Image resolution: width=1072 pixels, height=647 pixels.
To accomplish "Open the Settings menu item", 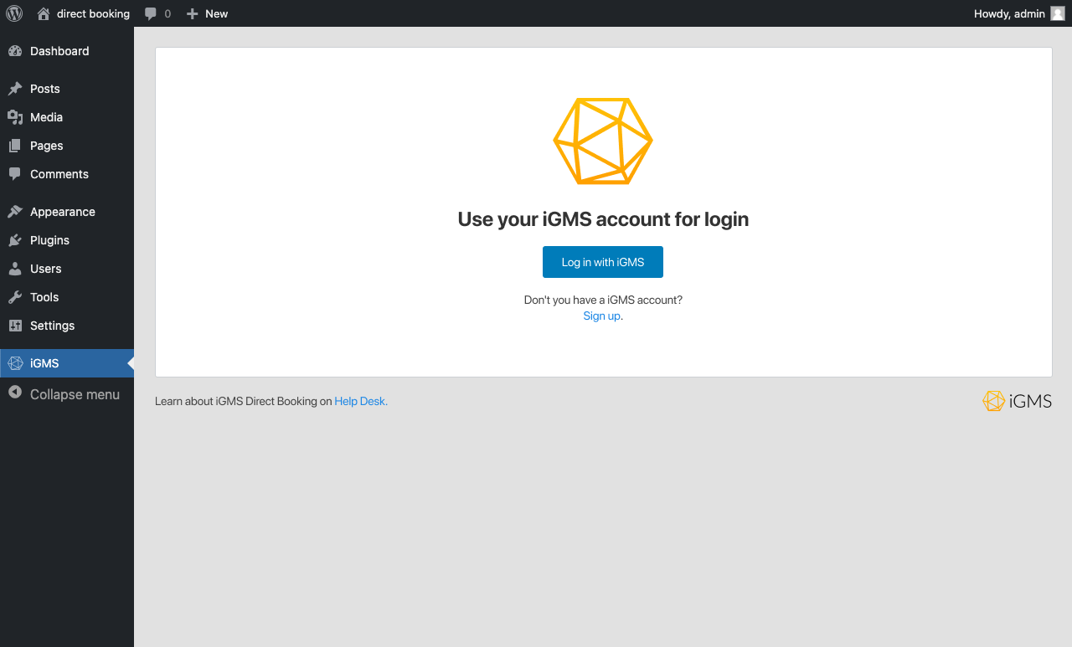I will pos(67,326).
